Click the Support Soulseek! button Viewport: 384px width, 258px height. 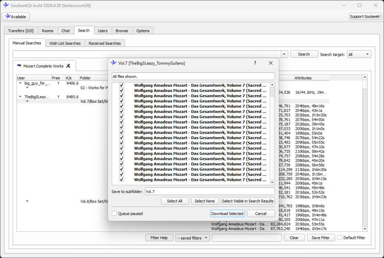click(365, 16)
